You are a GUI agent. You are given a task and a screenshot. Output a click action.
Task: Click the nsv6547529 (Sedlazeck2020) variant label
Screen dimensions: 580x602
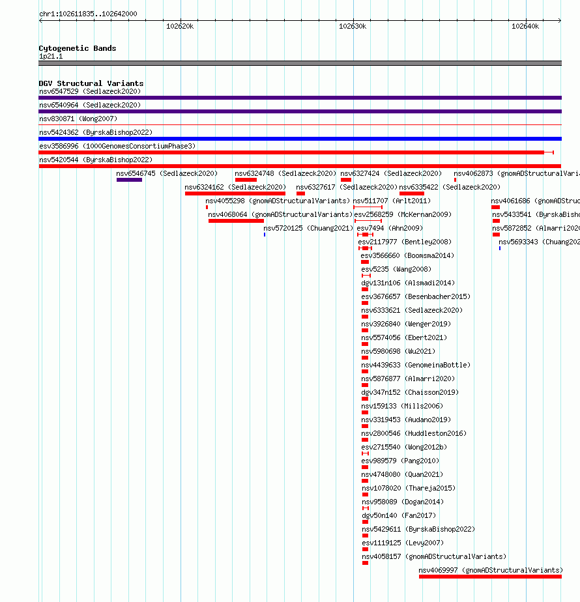tap(90, 91)
